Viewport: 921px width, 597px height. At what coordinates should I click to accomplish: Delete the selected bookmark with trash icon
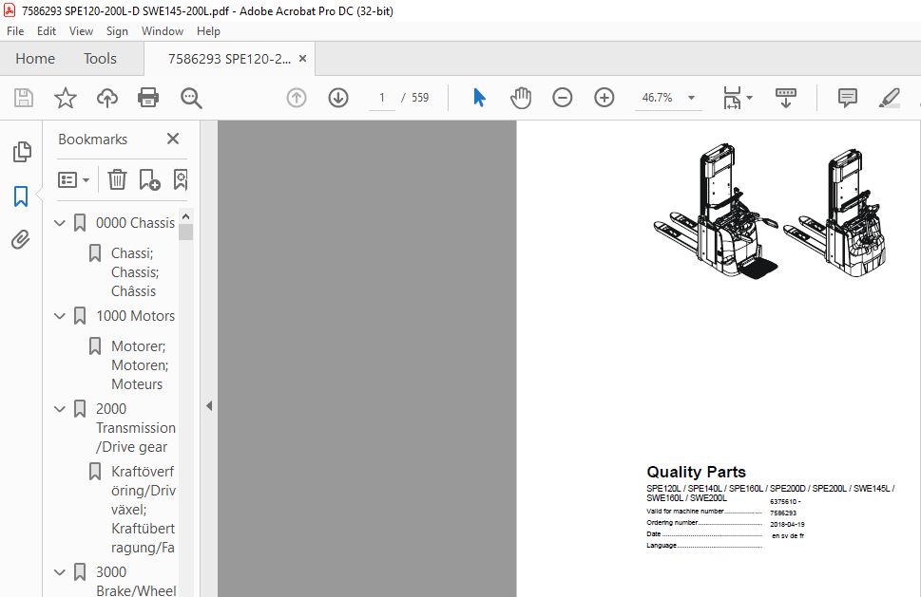coord(117,179)
